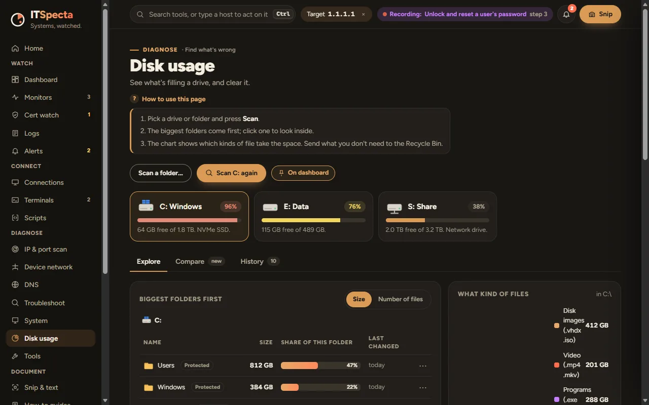Open Connections page

(x=51, y=182)
